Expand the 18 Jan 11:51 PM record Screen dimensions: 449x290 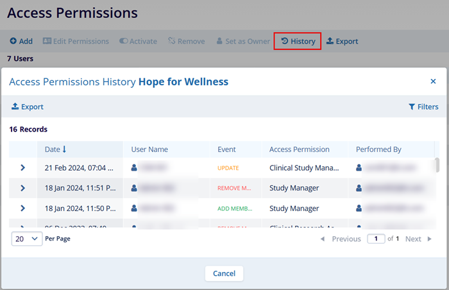[x=22, y=188]
